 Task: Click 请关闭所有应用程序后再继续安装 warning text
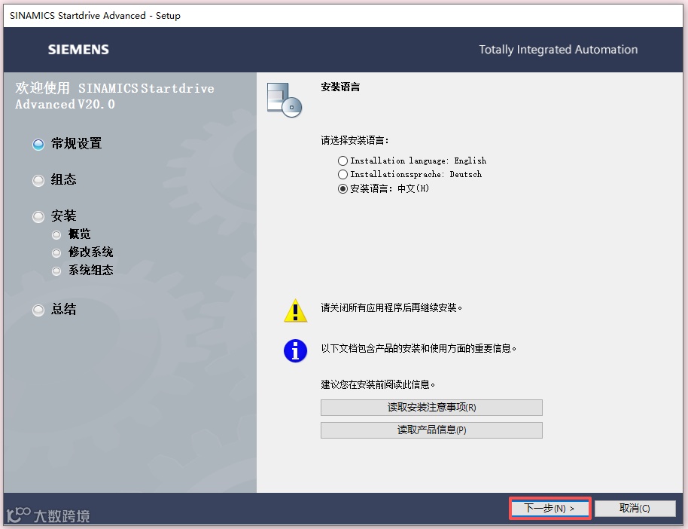click(x=391, y=308)
